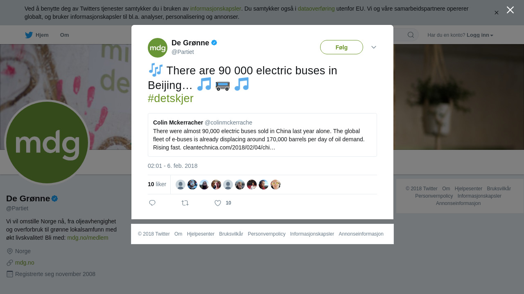Click the large mdg profile picture
Screen dimensions: 524x294
click(47, 142)
